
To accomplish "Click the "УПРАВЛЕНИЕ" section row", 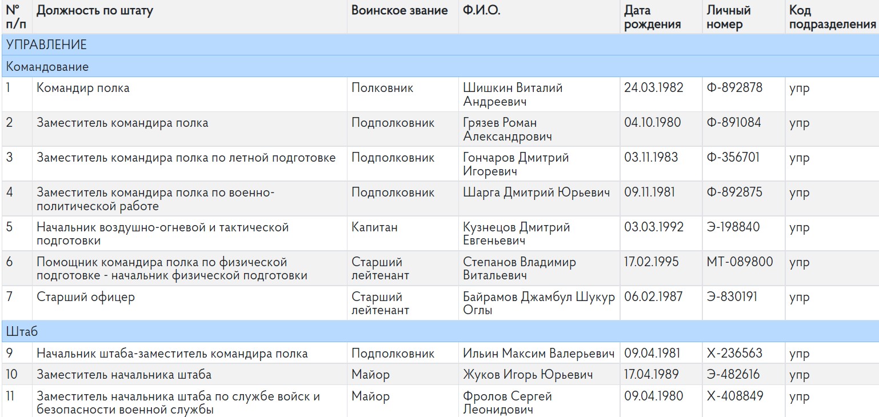I will [x=47, y=45].
